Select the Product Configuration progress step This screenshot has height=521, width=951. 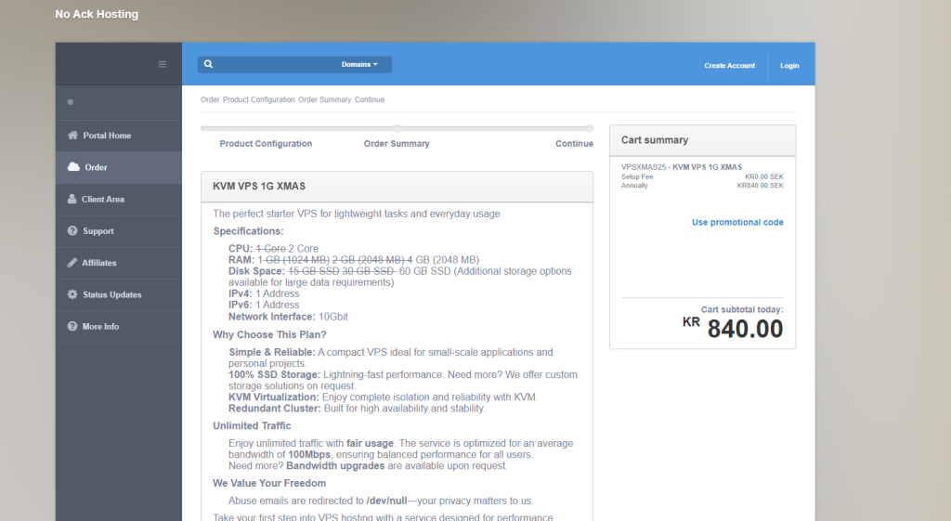pos(266,144)
